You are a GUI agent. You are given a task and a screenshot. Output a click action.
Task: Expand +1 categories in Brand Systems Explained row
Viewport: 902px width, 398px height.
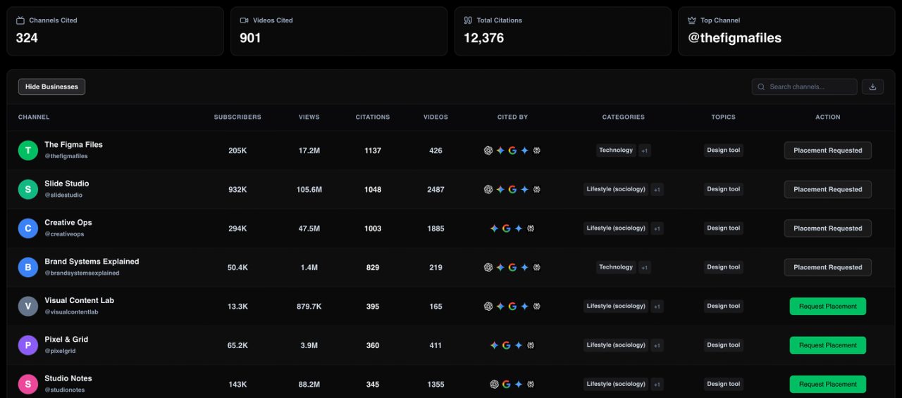tap(644, 267)
